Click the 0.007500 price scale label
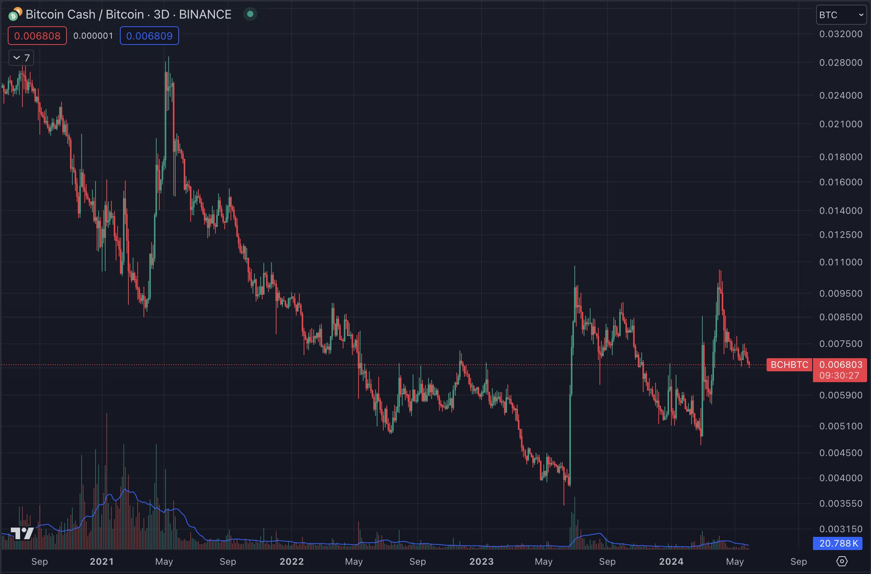This screenshot has height=574, width=871. coord(841,344)
